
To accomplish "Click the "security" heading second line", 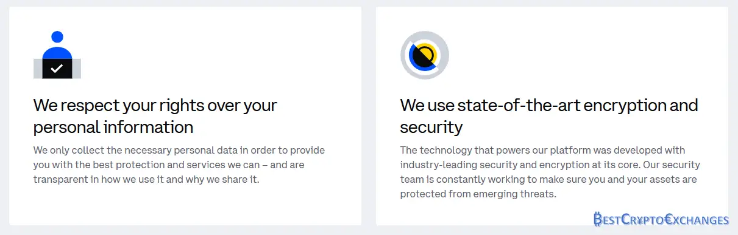I will click(x=431, y=128).
